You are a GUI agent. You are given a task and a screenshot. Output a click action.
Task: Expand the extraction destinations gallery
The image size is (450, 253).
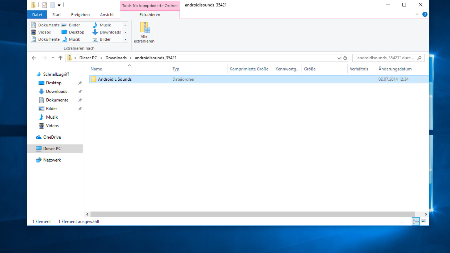(125, 39)
